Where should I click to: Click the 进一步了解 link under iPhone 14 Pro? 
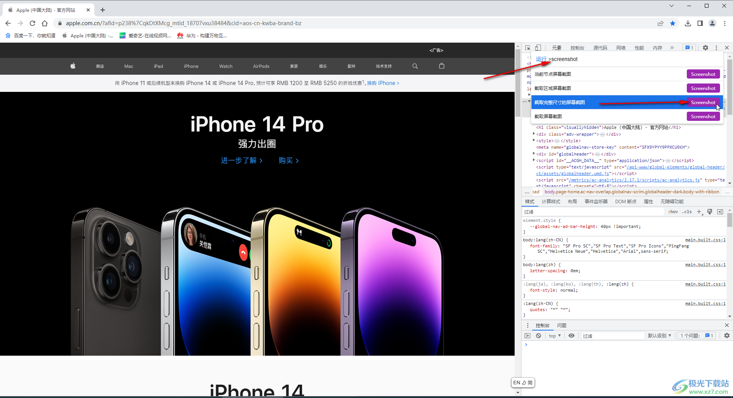[x=242, y=160]
